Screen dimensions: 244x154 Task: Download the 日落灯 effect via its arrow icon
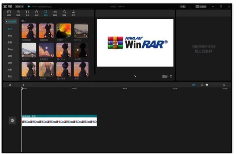pos(69,36)
